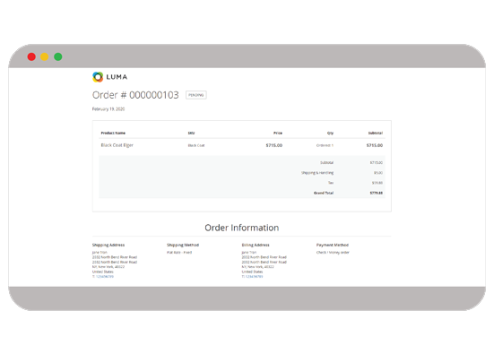Click the customer name under Shipping Address

click(x=100, y=252)
